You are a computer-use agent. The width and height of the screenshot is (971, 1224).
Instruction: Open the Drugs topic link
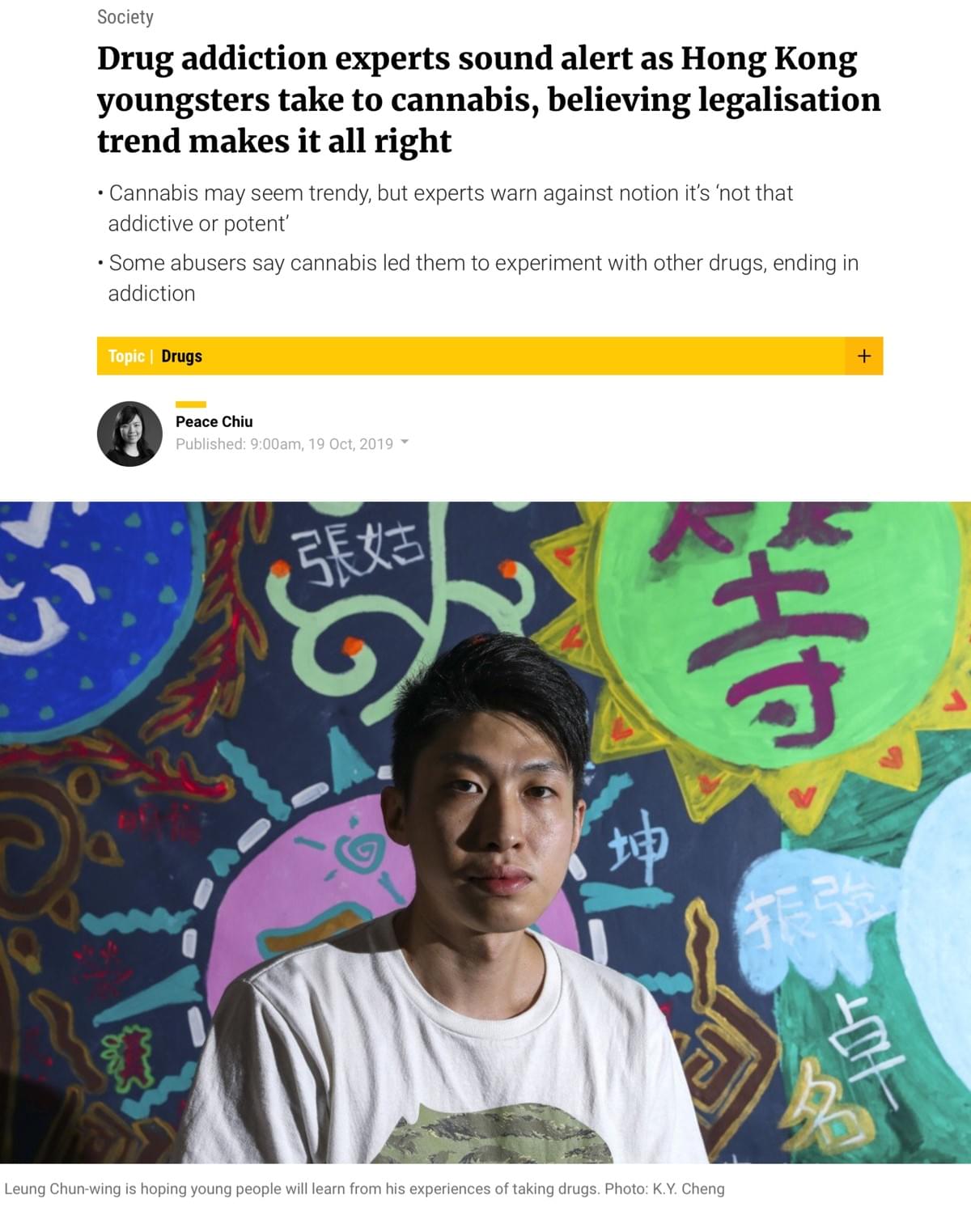point(181,356)
